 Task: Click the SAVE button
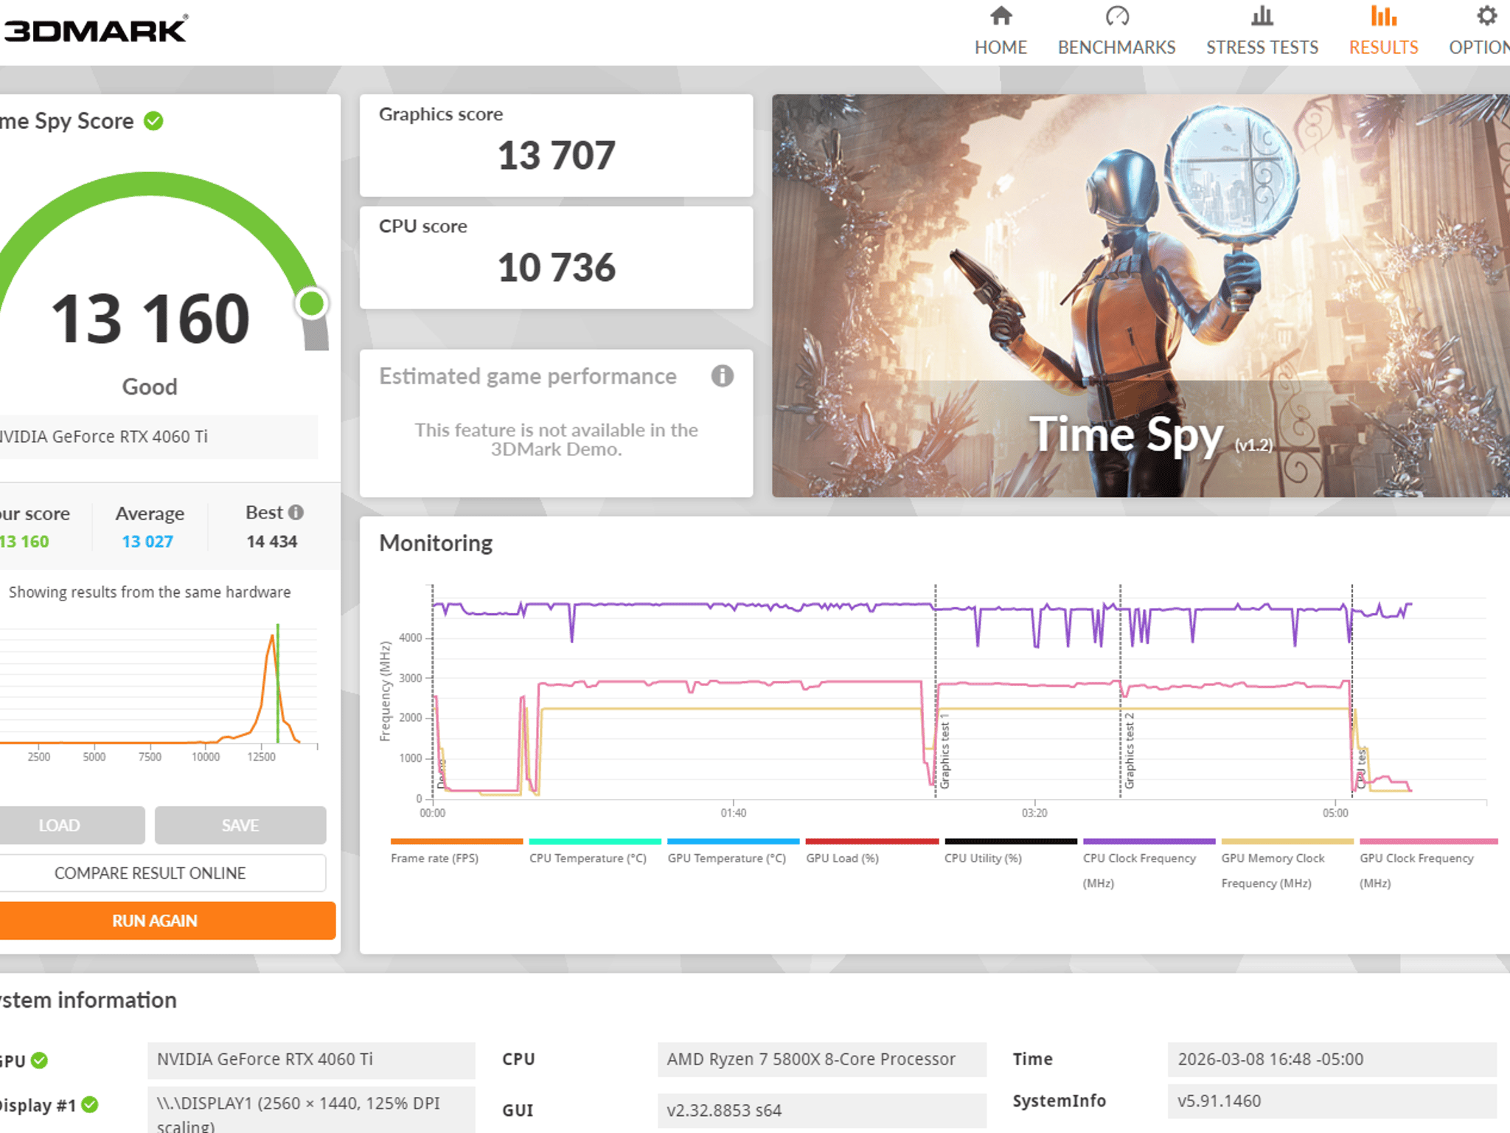tap(240, 825)
